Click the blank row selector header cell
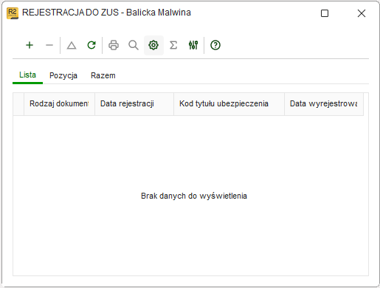Viewport: 380px width, 288px height. 18,104
